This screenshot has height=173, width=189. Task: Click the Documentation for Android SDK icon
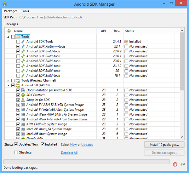coord(23,90)
